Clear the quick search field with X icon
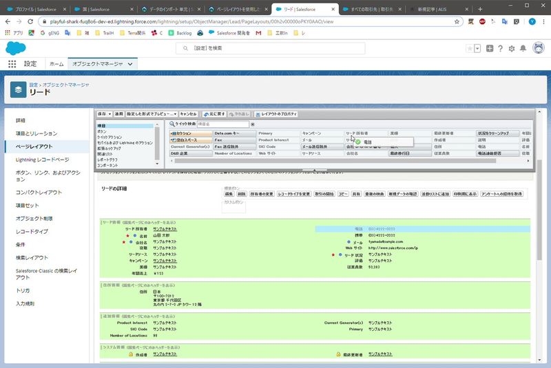The height and width of the screenshot is (368, 551). point(253,124)
